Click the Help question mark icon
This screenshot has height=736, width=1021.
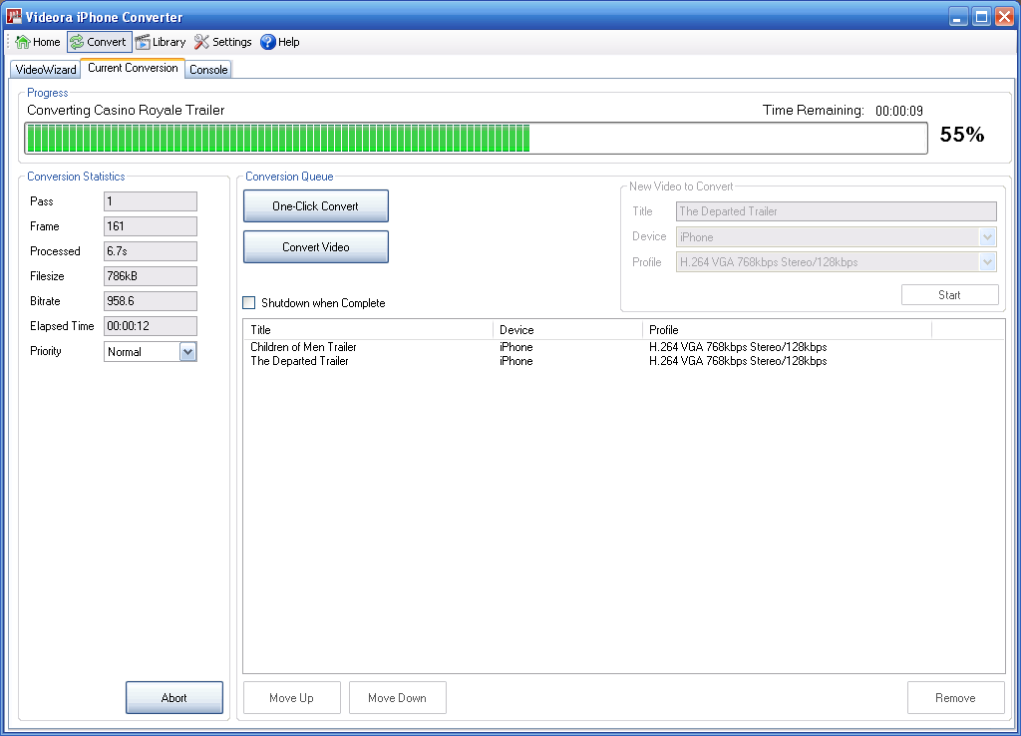(268, 42)
